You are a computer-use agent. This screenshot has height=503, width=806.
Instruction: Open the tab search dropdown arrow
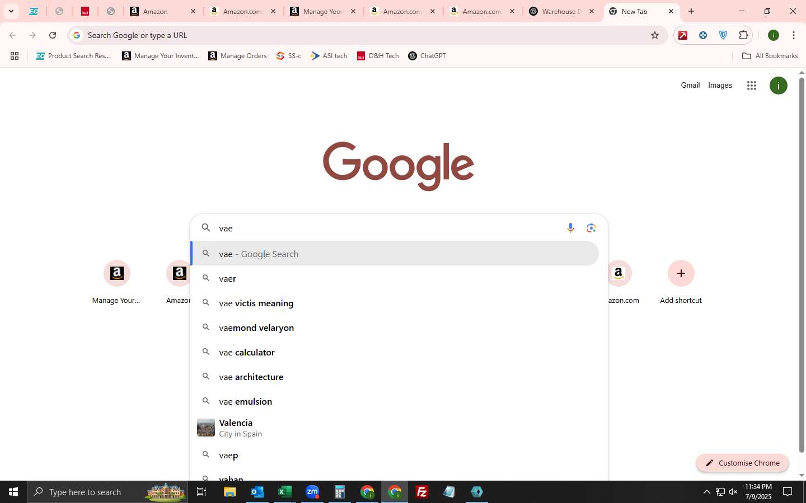11,11
